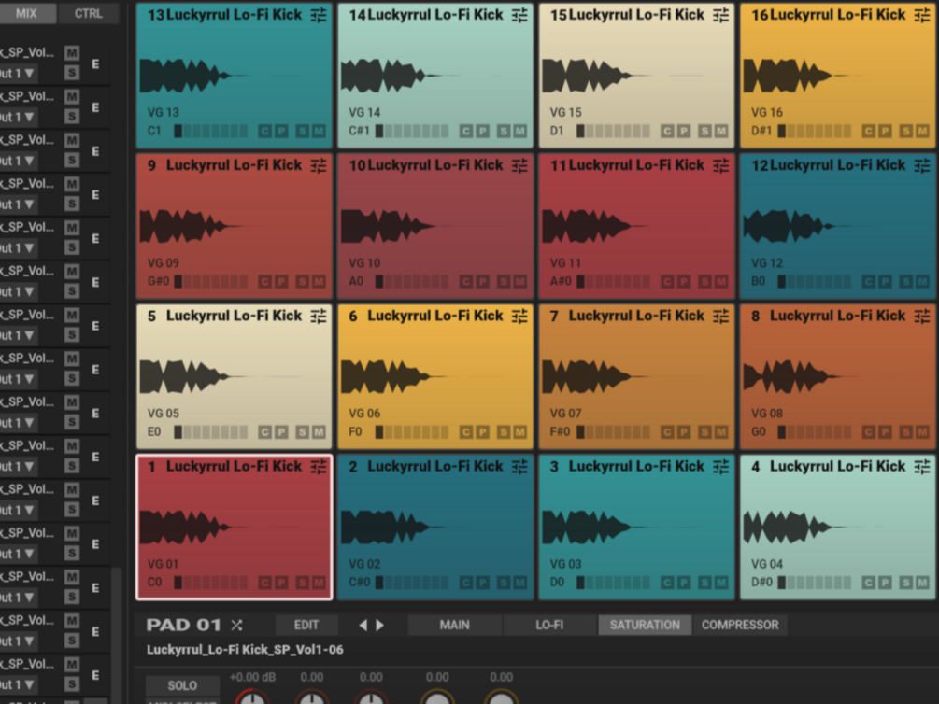Click E button on the topmost mixer channel
This screenshot has height=704, width=939.
96,64
